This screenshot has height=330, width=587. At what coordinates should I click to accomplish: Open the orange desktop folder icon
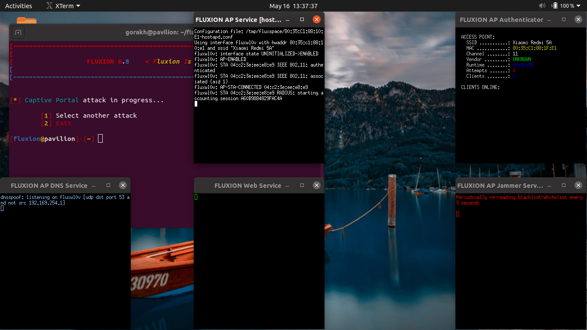pyautogui.click(x=27, y=20)
